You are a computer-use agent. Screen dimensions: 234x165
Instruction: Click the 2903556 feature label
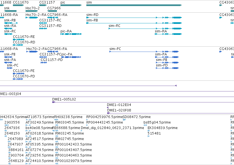coord(12,122)
